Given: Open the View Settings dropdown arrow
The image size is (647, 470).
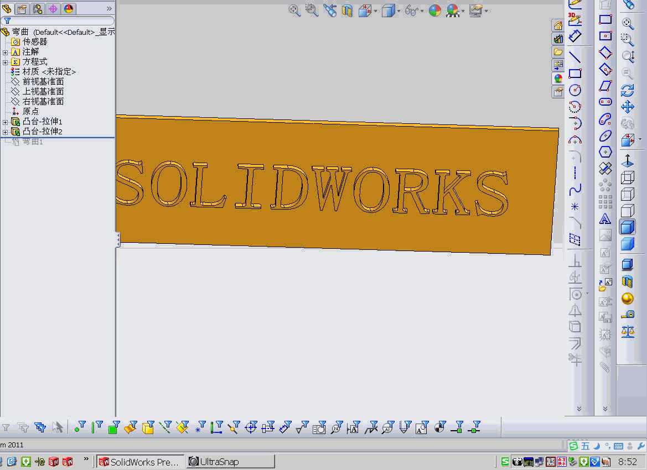Looking at the screenshot, I should point(486,11).
